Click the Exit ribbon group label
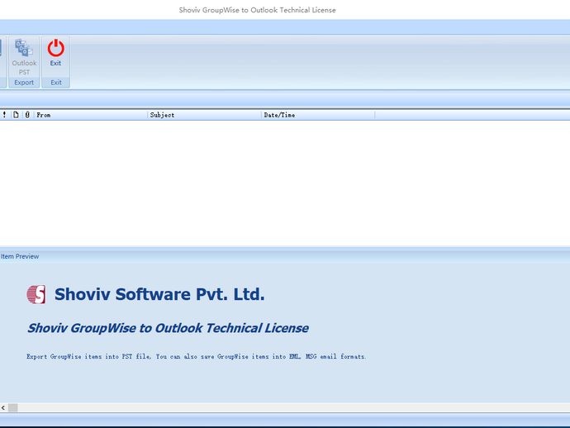The width and height of the screenshot is (570, 428). (56, 83)
